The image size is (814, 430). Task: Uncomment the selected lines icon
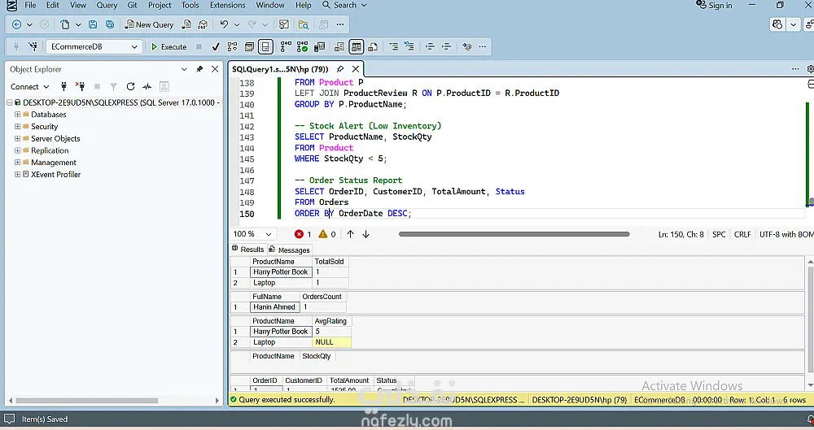point(409,46)
